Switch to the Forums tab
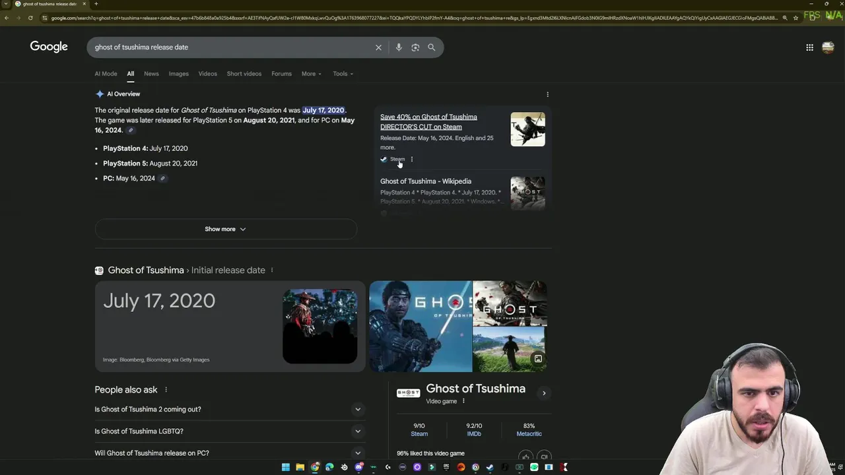This screenshot has width=845, height=475. 281,74
